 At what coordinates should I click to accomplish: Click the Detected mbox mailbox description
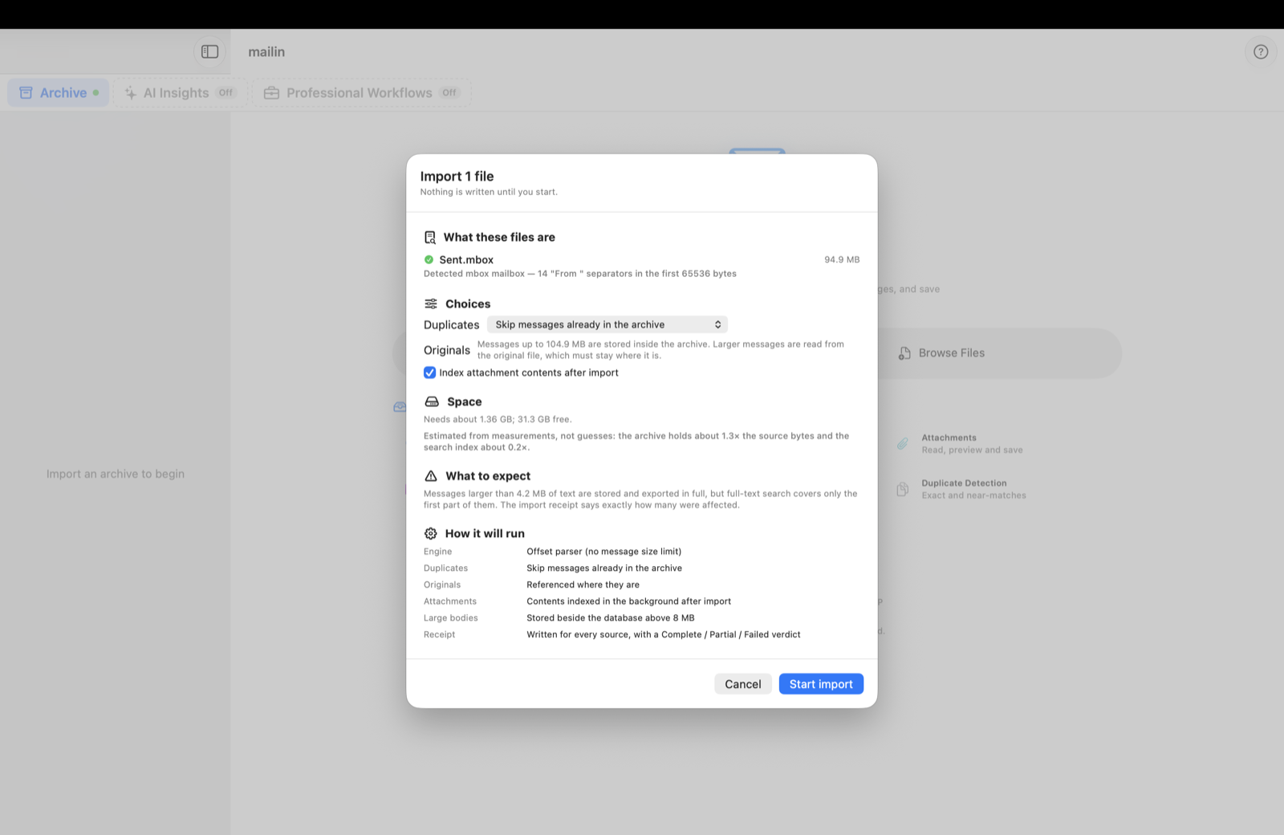coord(579,274)
